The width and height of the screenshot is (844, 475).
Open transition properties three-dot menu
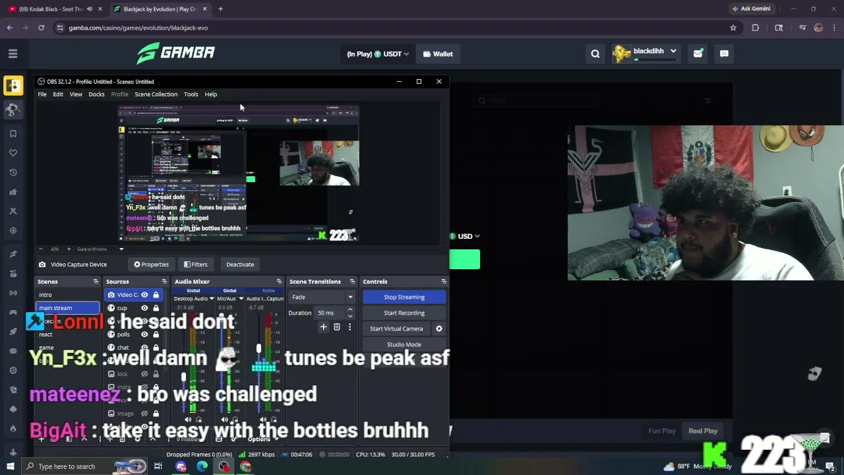pos(349,327)
